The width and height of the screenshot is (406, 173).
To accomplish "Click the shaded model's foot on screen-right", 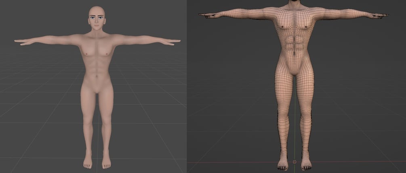I will (106, 162).
